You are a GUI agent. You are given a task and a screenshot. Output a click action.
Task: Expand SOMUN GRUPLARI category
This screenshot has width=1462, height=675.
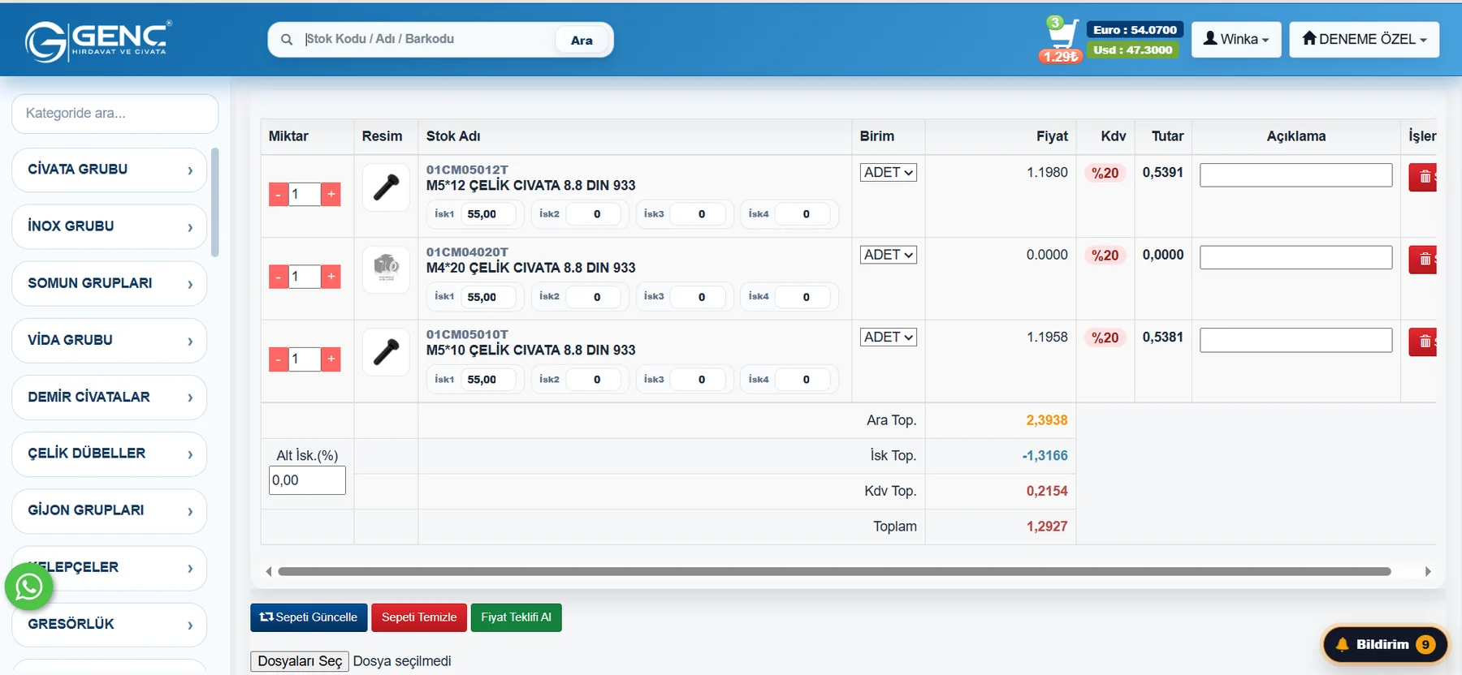(110, 283)
